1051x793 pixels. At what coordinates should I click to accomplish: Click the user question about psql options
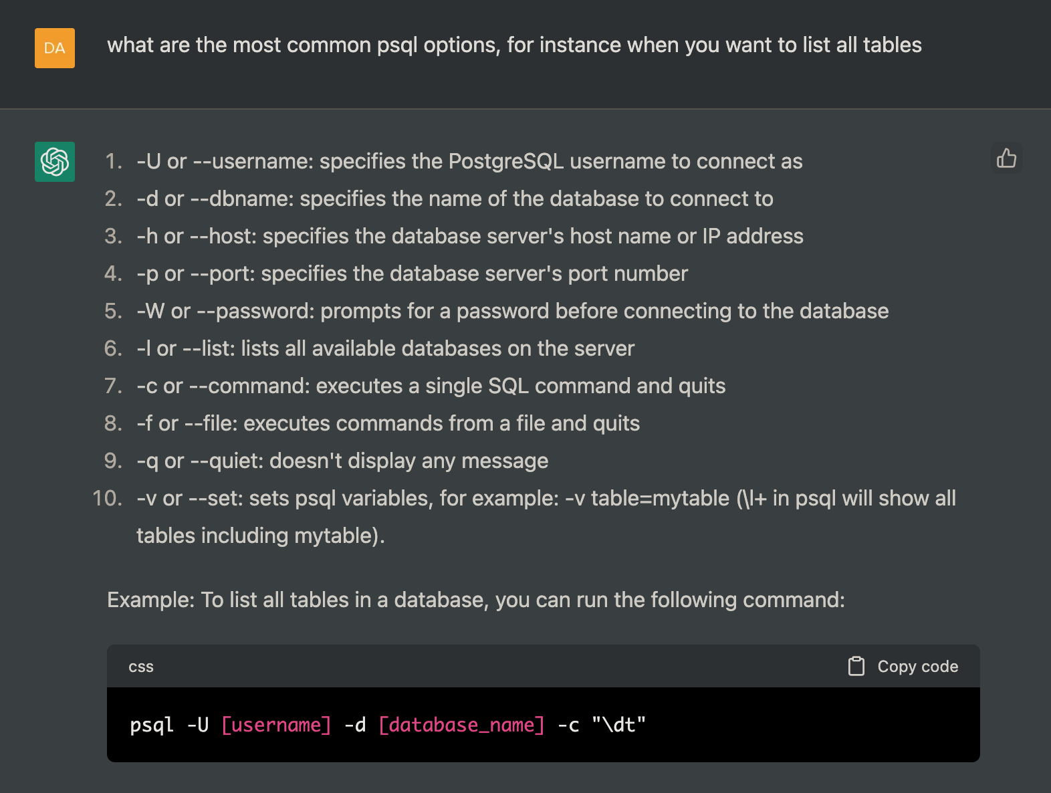514,45
